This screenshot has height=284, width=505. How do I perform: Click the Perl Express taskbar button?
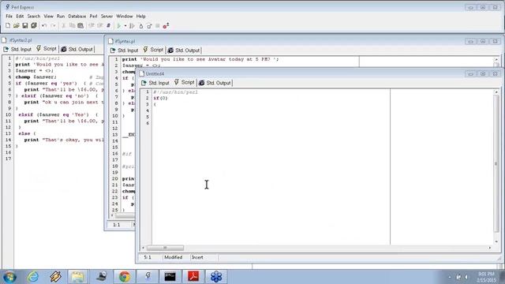148,277
